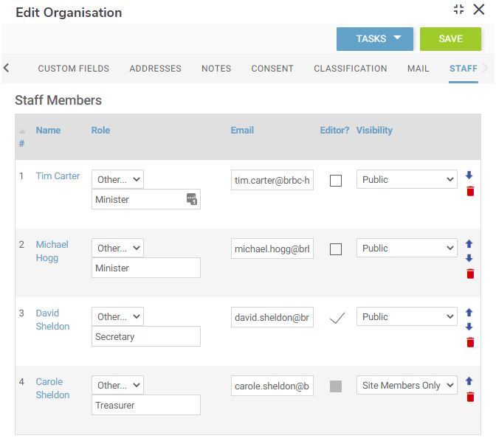Move Tim Carter down one position
Screen dimensions: 496x441
[x=469, y=176]
